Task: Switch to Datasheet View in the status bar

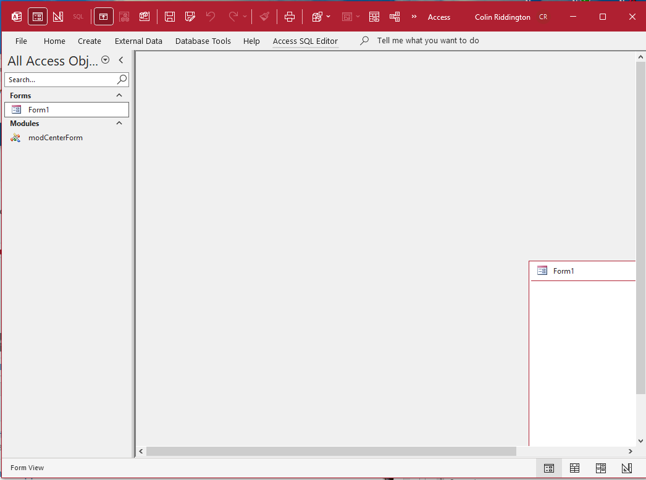Action: [x=574, y=468]
